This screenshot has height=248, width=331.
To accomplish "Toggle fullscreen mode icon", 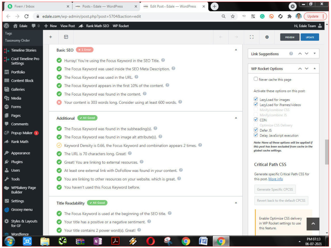I will 252,37.
